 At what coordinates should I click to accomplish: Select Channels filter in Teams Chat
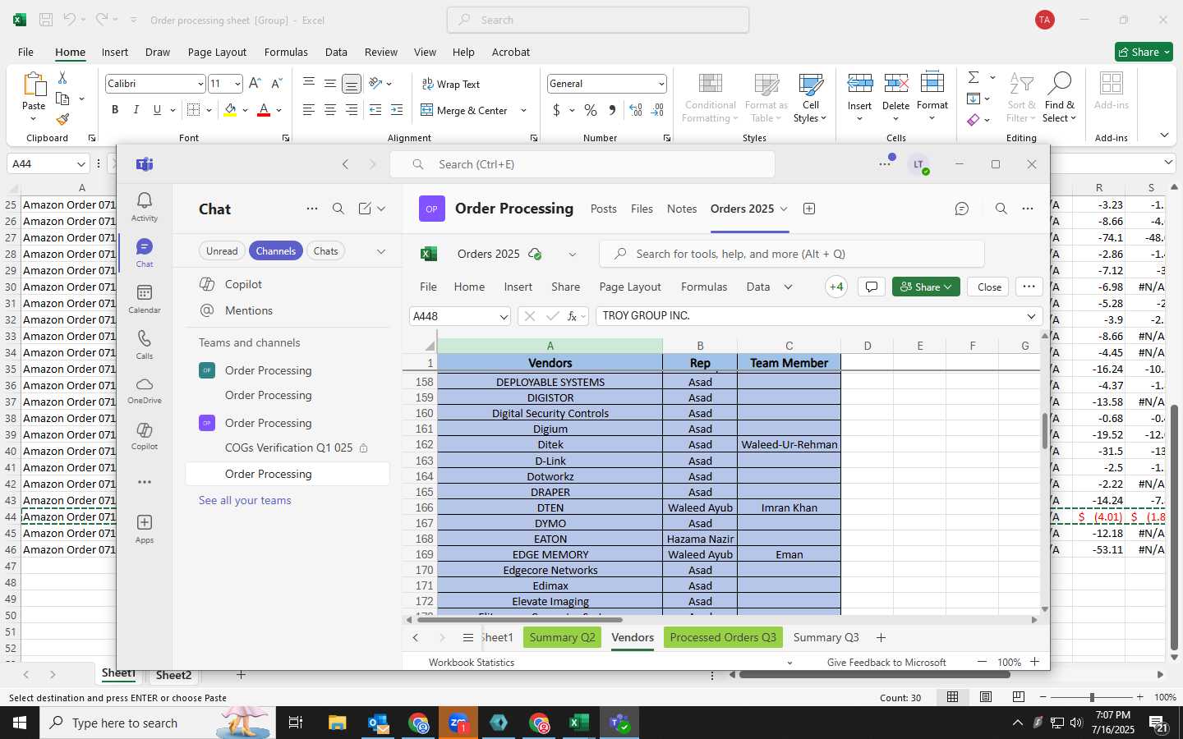click(x=275, y=251)
